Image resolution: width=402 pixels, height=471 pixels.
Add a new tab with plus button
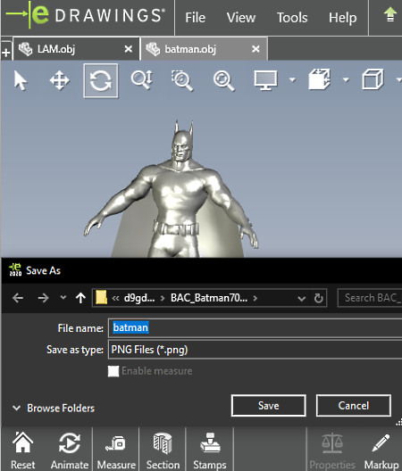(5, 53)
